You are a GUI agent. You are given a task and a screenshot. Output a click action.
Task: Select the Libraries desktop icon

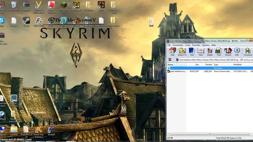pyautogui.click(x=14, y=131)
